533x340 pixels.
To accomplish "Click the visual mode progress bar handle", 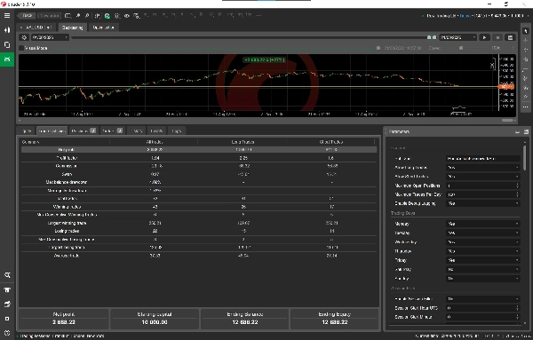I will pos(378,48).
